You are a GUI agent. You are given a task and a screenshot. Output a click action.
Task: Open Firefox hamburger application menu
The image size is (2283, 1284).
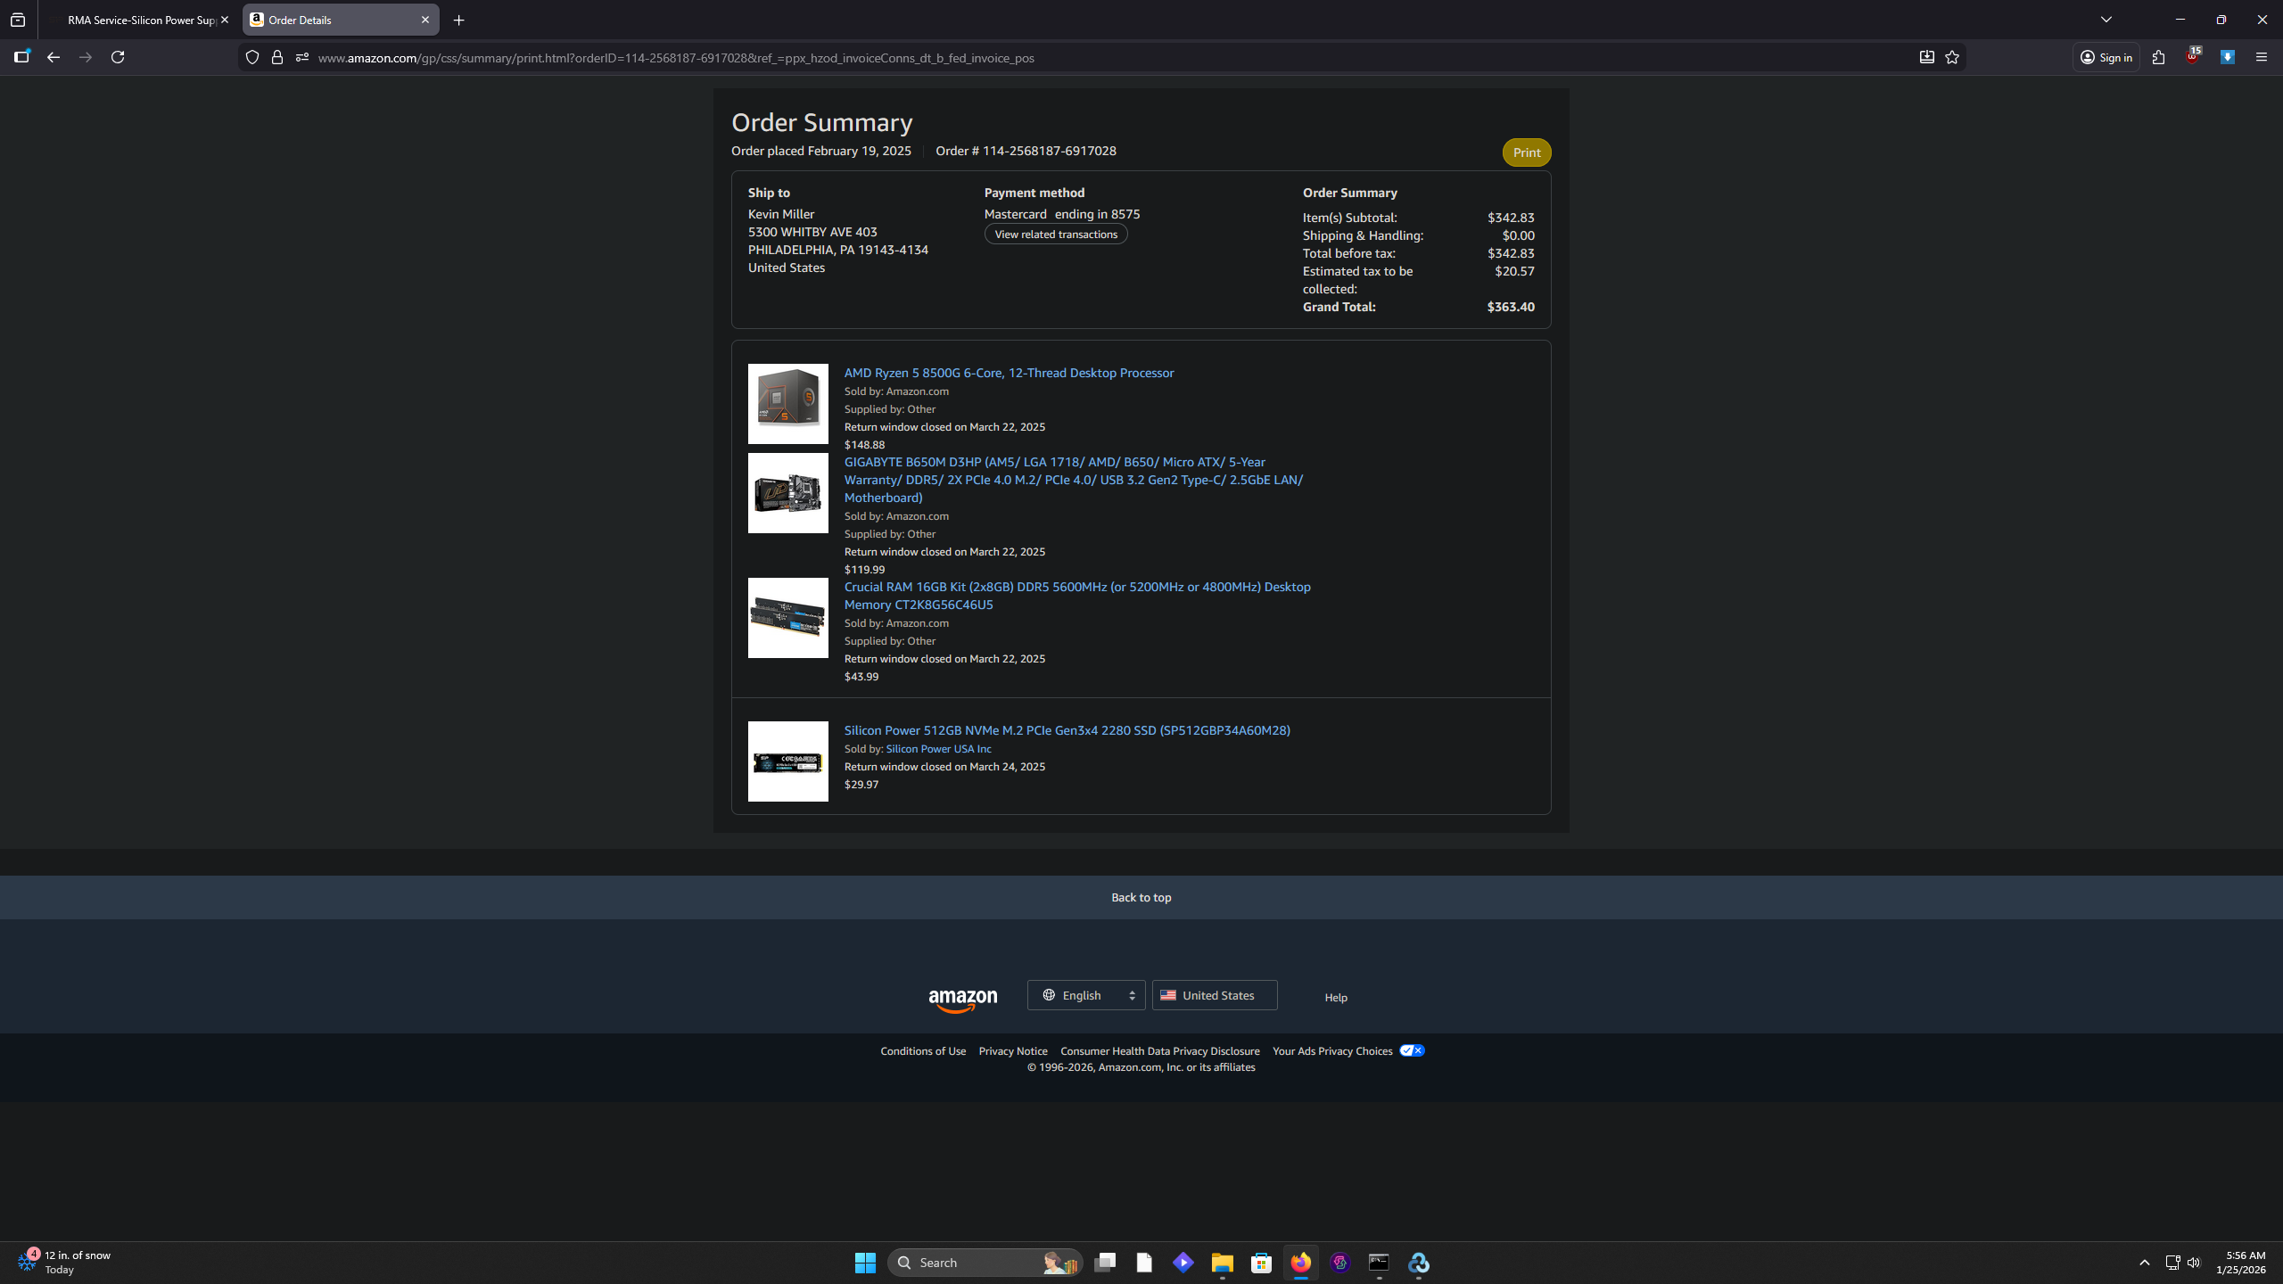pos(2261,57)
